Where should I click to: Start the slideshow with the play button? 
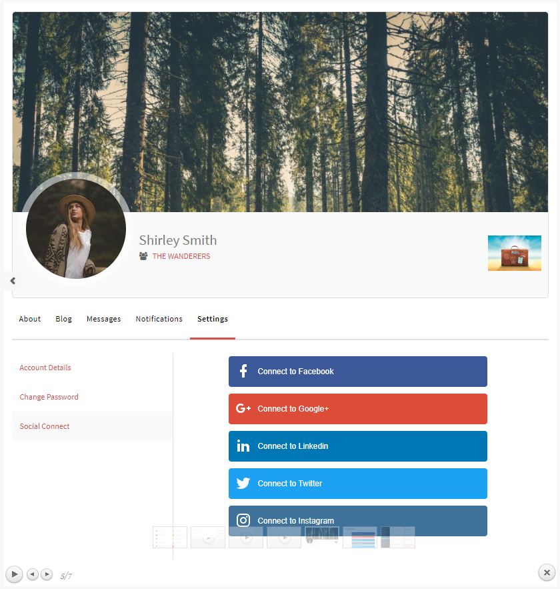tap(14, 574)
